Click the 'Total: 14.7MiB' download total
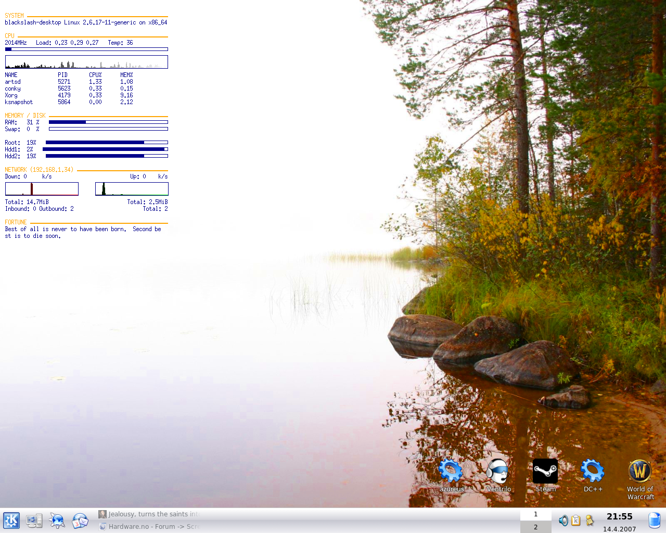 click(x=27, y=202)
